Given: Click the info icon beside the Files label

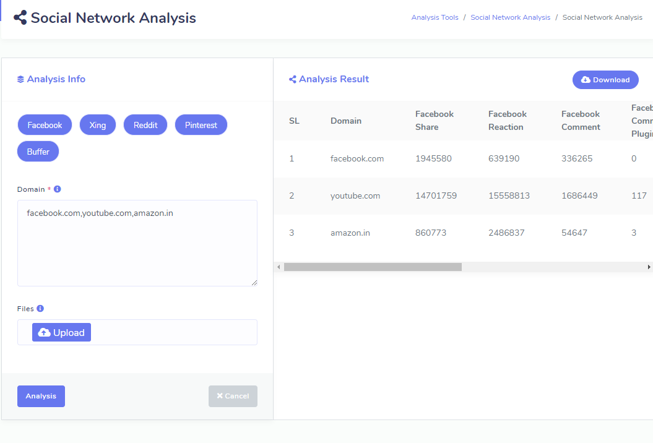Looking at the screenshot, I should 40,309.
